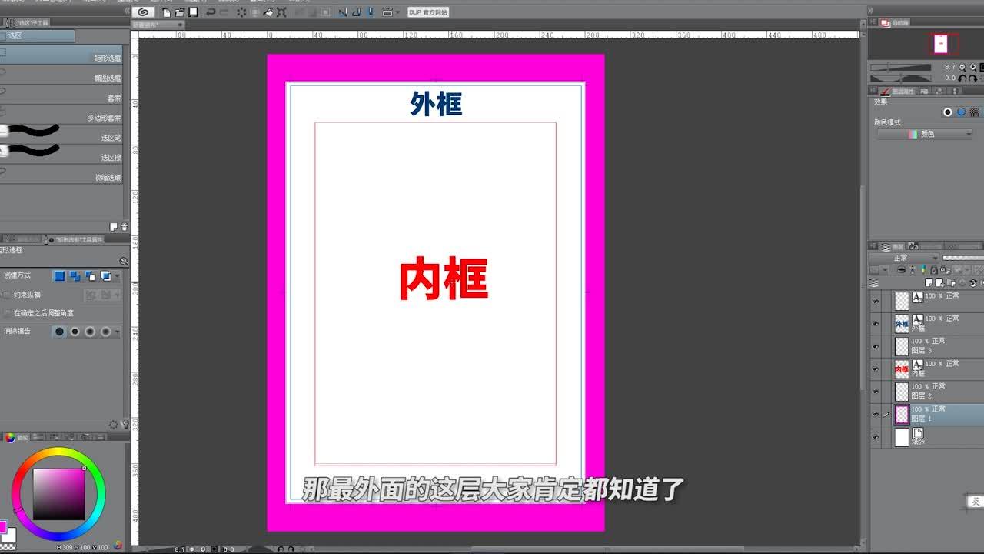Choose intersect-selection creation mode
Viewport: 984px width, 554px height.
tap(105, 275)
